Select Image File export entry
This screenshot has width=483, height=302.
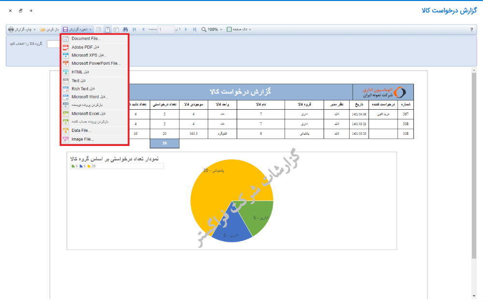tap(83, 139)
